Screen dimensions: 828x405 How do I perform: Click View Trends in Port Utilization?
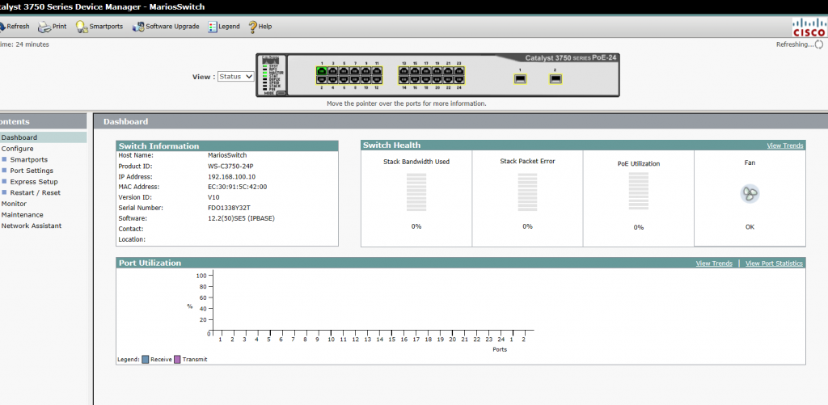click(714, 264)
